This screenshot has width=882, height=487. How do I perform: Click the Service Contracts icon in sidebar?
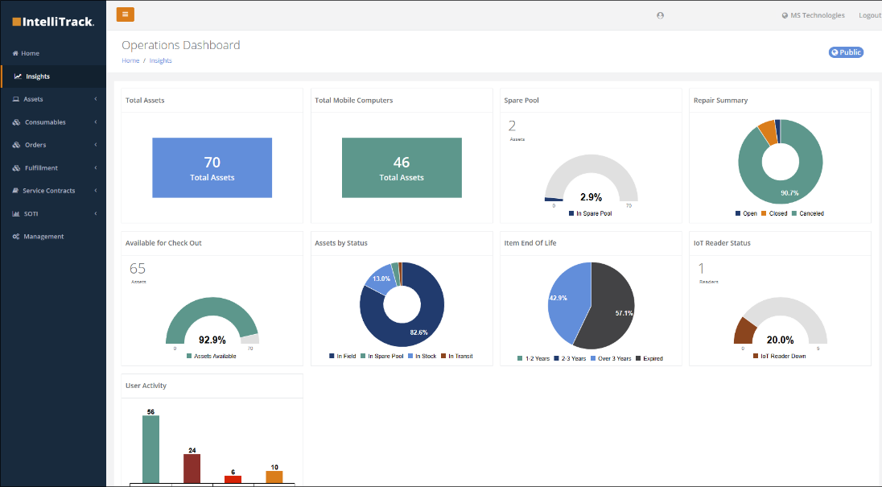15,191
